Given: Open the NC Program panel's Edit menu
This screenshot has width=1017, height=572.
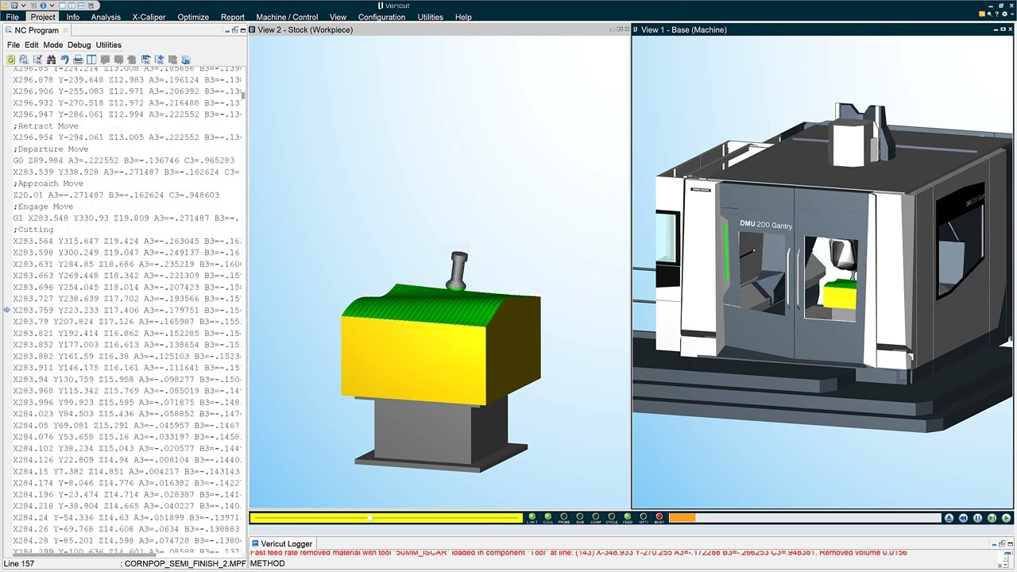Looking at the screenshot, I should pos(31,45).
